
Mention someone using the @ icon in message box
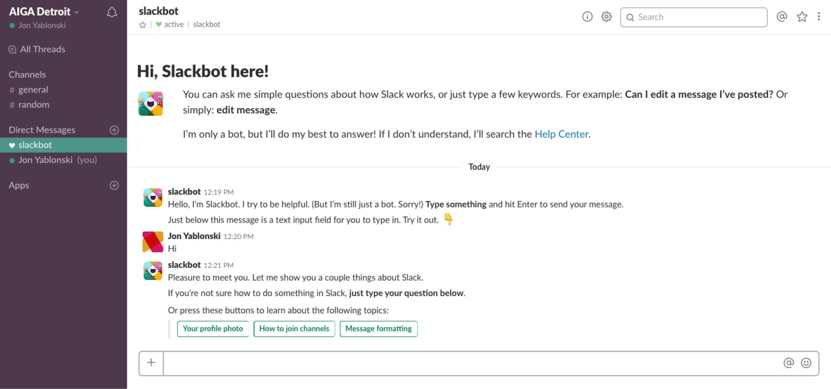click(x=788, y=363)
